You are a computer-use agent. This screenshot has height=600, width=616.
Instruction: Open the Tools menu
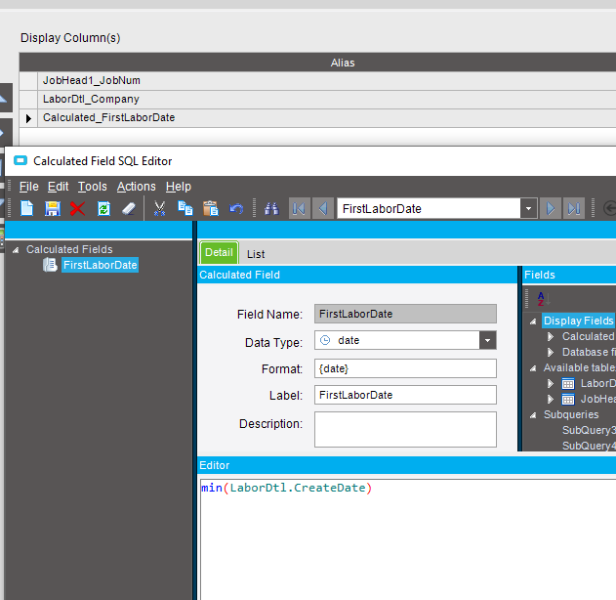[93, 187]
